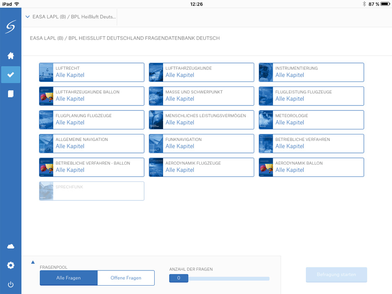Tap the Instrumentierung cover thumbnail
The height and width of the screenshot is (294, 392).
(266, 72)
